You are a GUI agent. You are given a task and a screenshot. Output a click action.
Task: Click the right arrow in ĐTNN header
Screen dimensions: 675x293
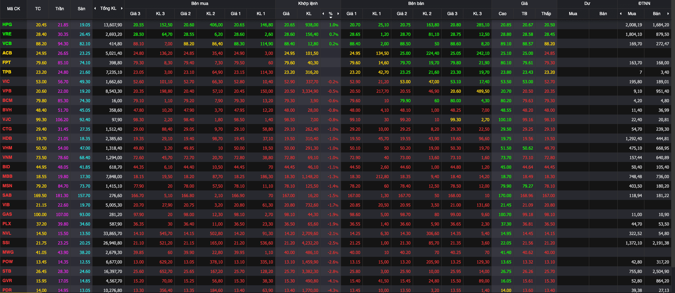[668, 14]
